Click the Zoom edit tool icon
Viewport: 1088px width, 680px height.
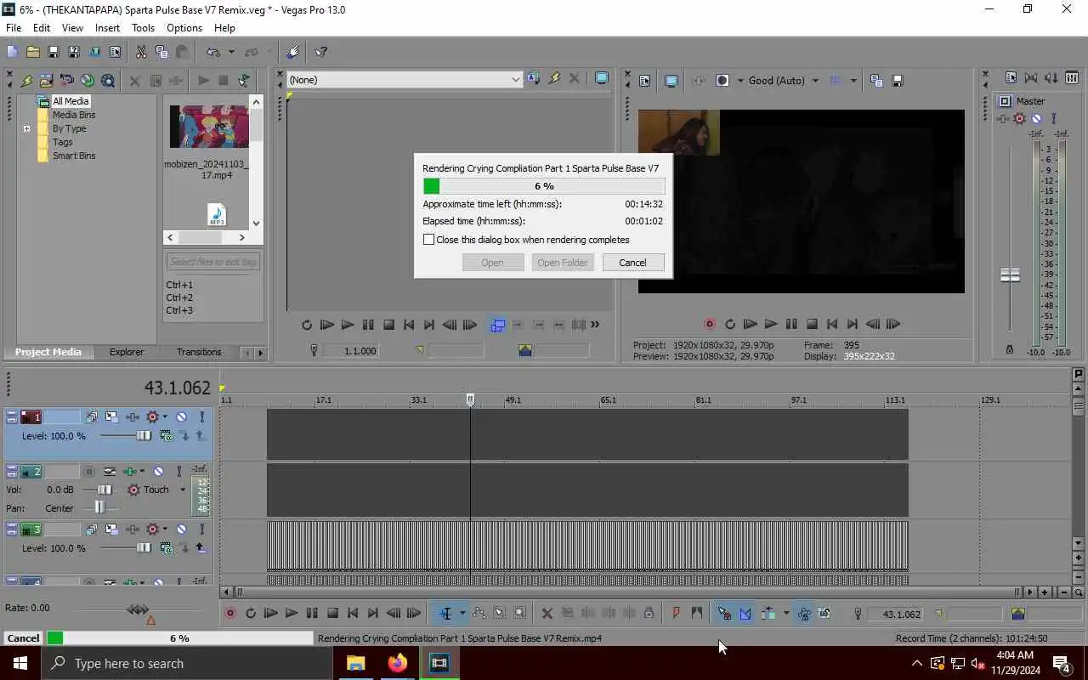coord(520,613)
